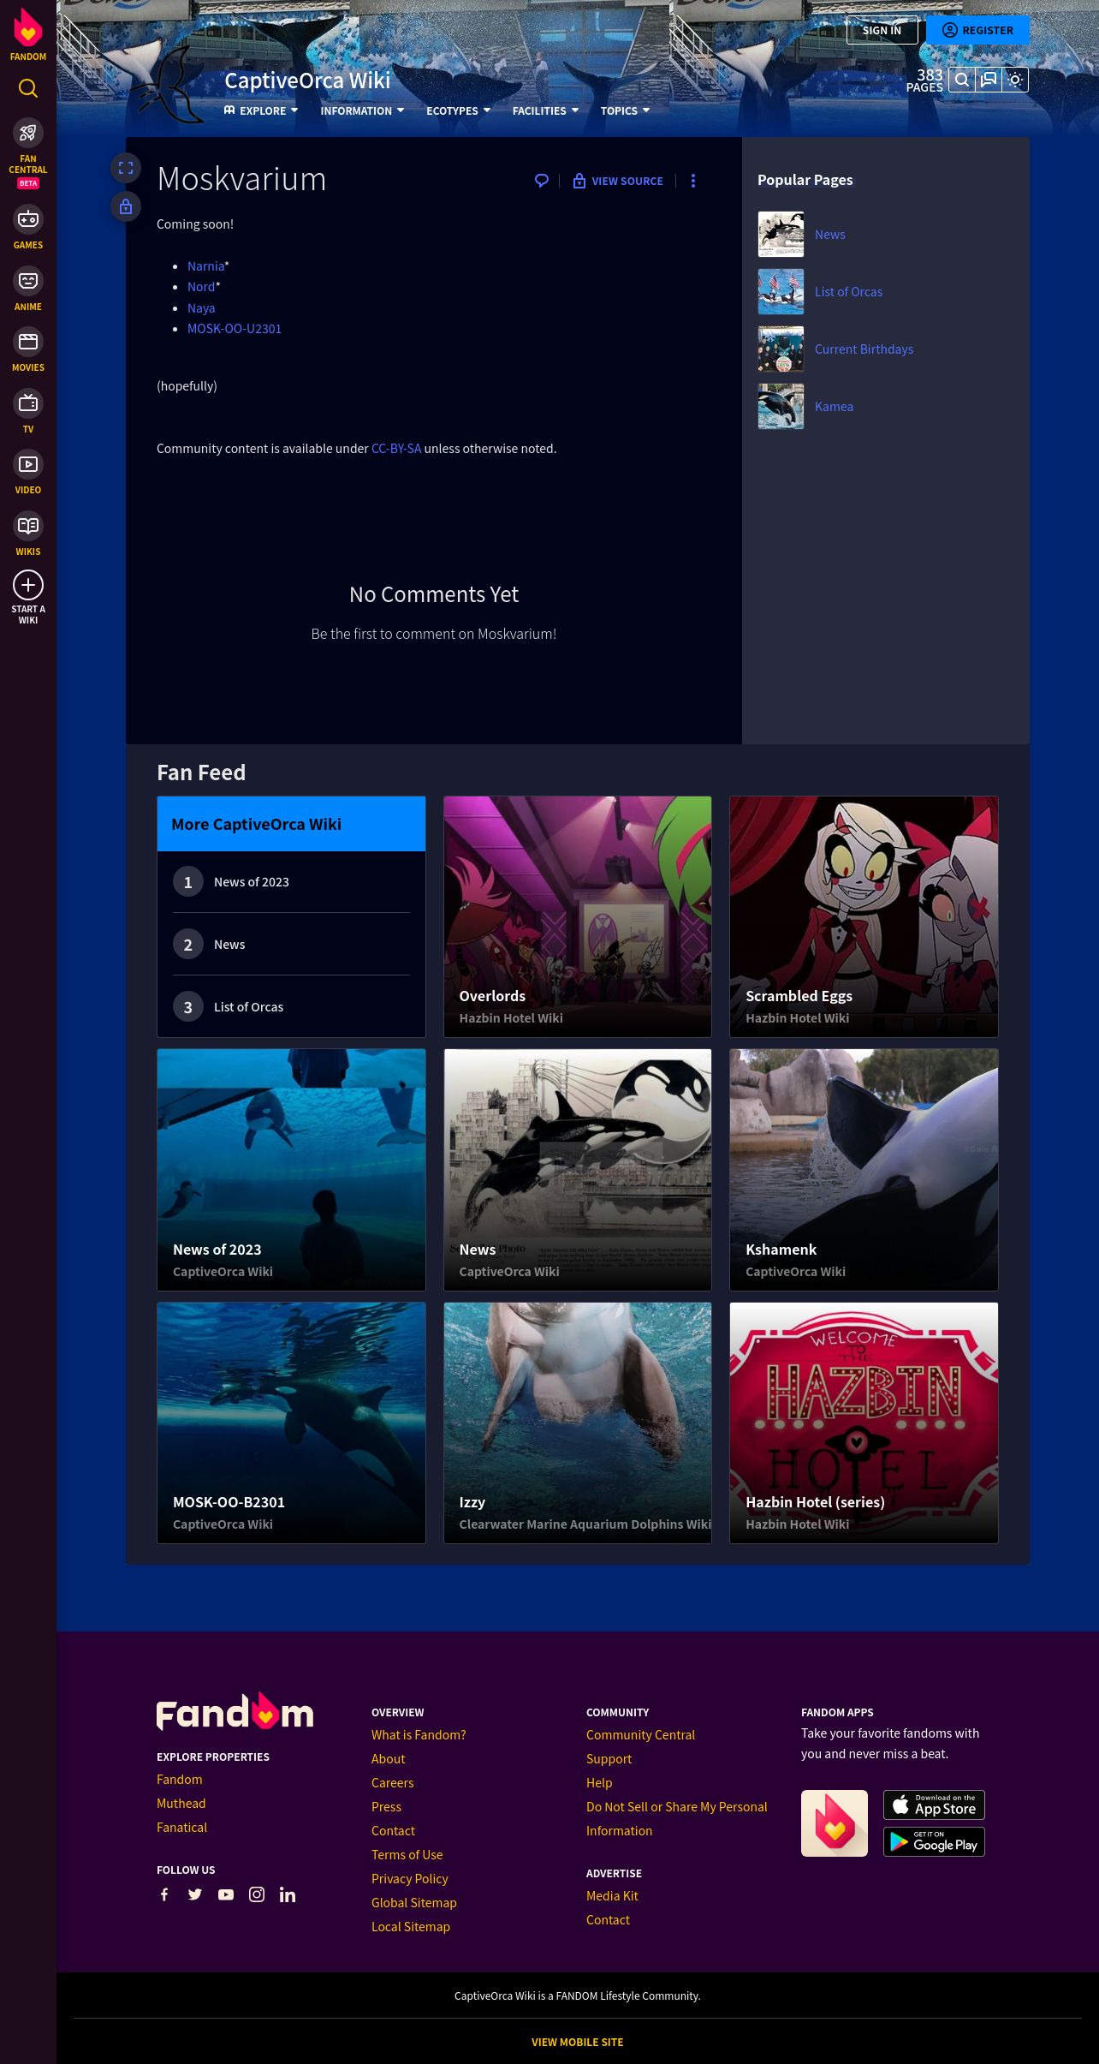
Task: Expand the Explore menu
Action: click(x=261, y=110)
